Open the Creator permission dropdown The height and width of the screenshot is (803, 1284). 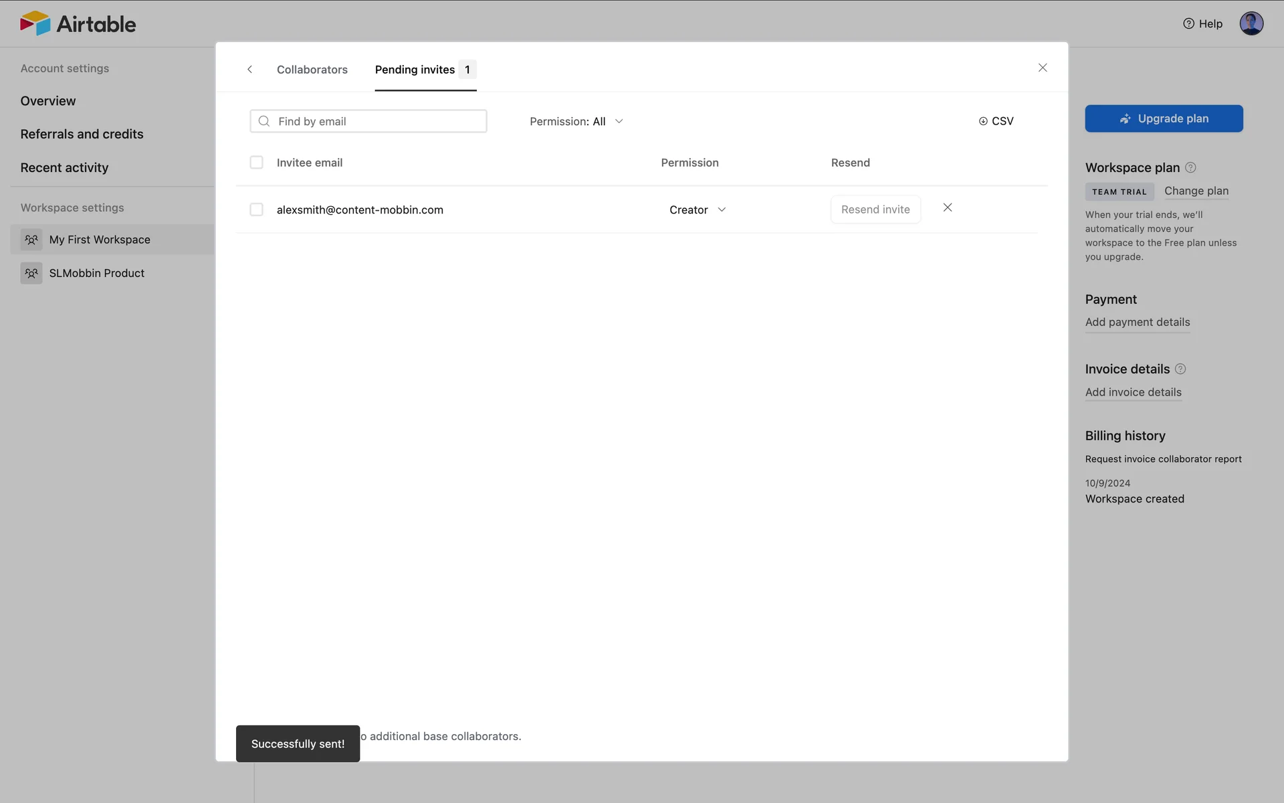click(697, 210)
